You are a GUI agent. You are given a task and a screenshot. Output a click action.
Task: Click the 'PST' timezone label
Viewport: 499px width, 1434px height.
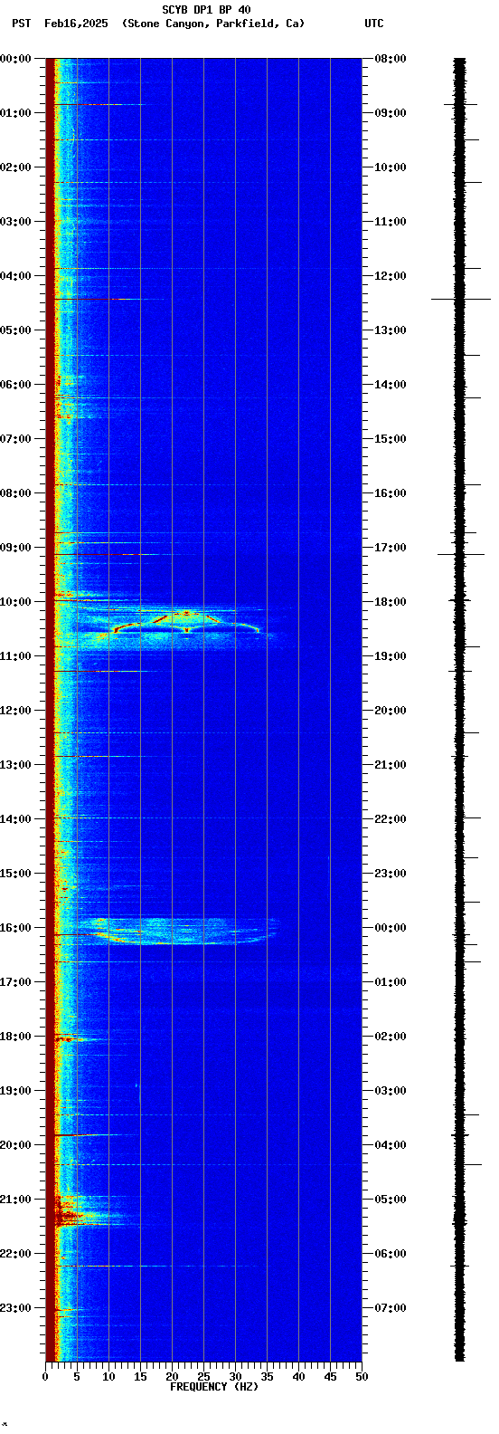(x=21, y=24)
